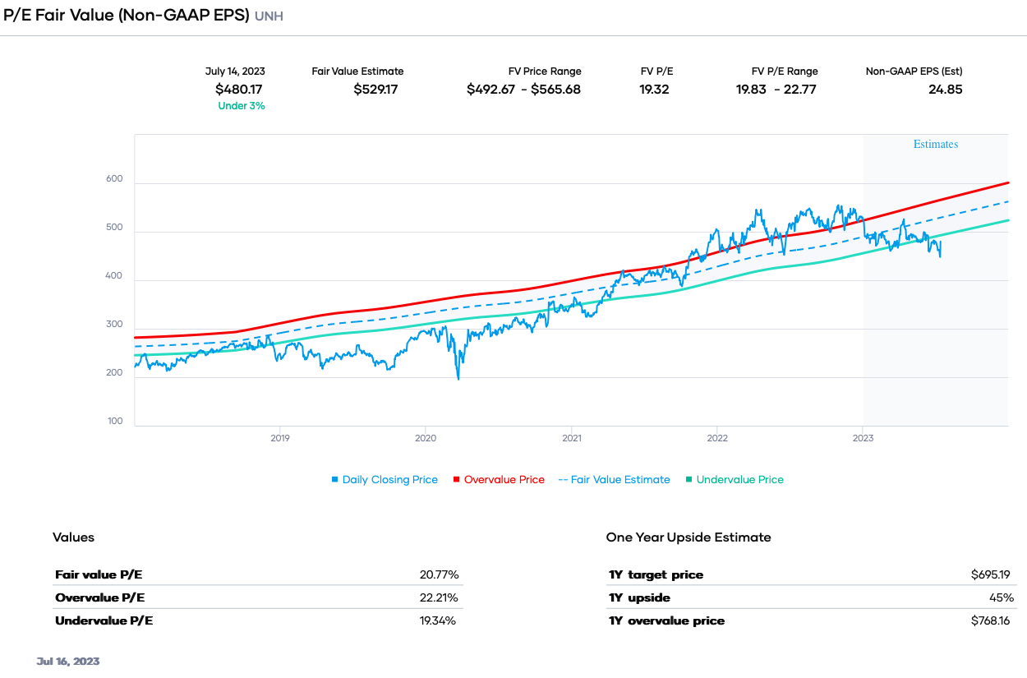Click the $480.17 current price value

[239, 90]
